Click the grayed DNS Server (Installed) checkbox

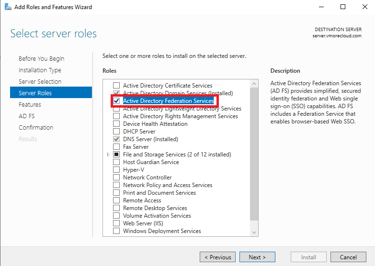click(x=116, y=139)
